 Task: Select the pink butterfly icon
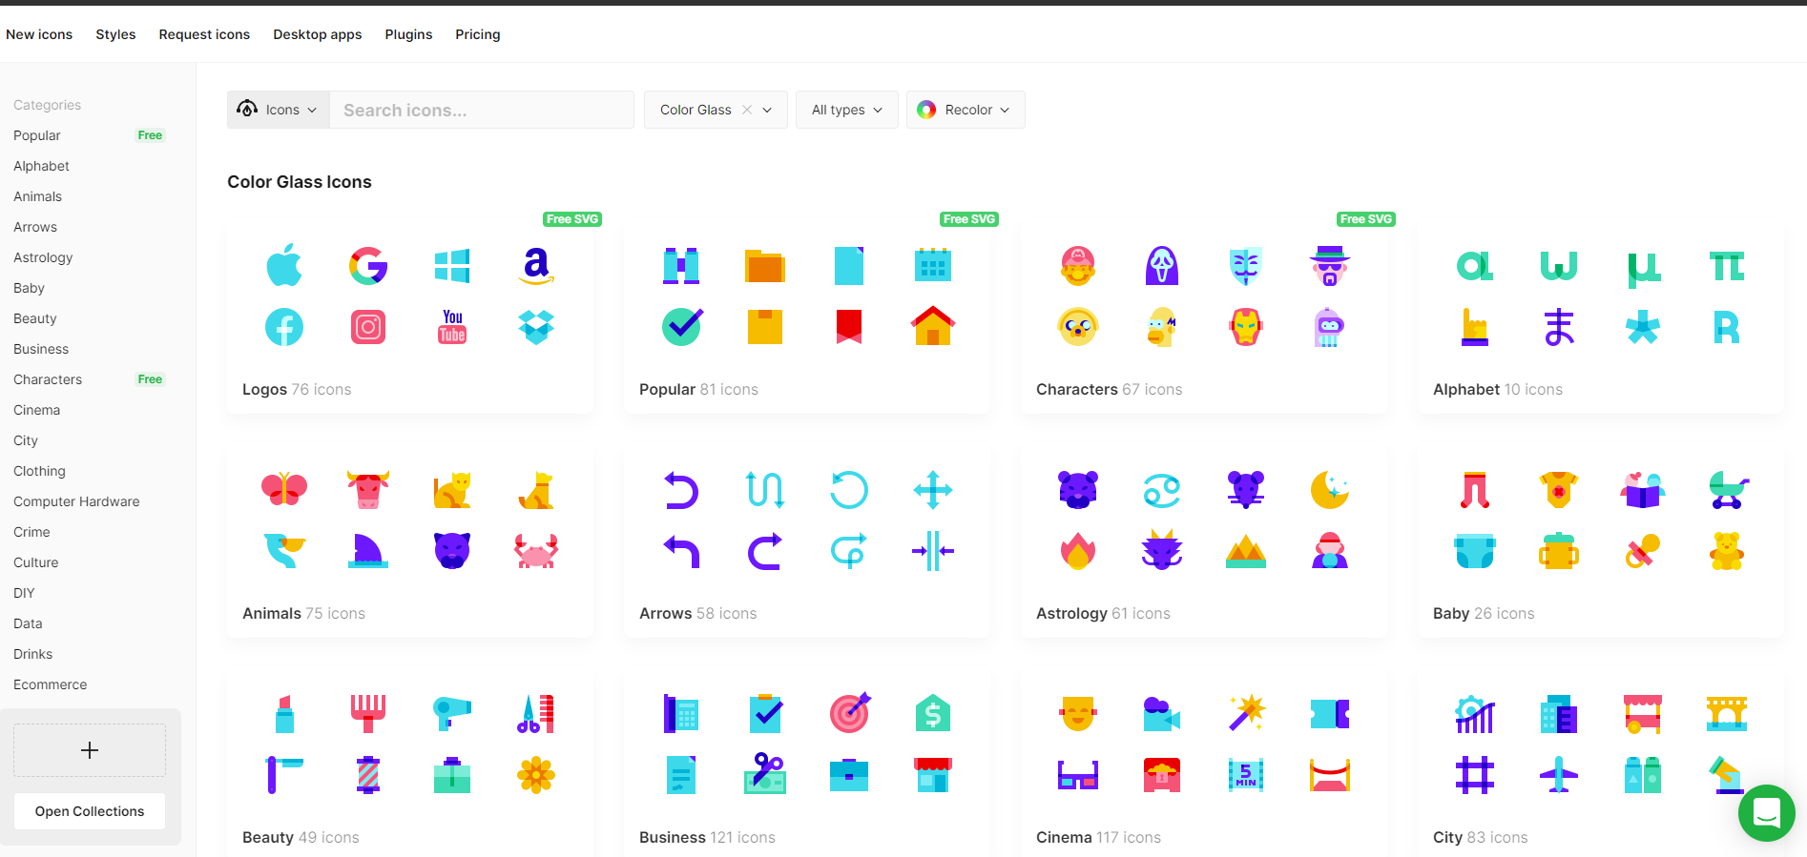tap(284, 489)
